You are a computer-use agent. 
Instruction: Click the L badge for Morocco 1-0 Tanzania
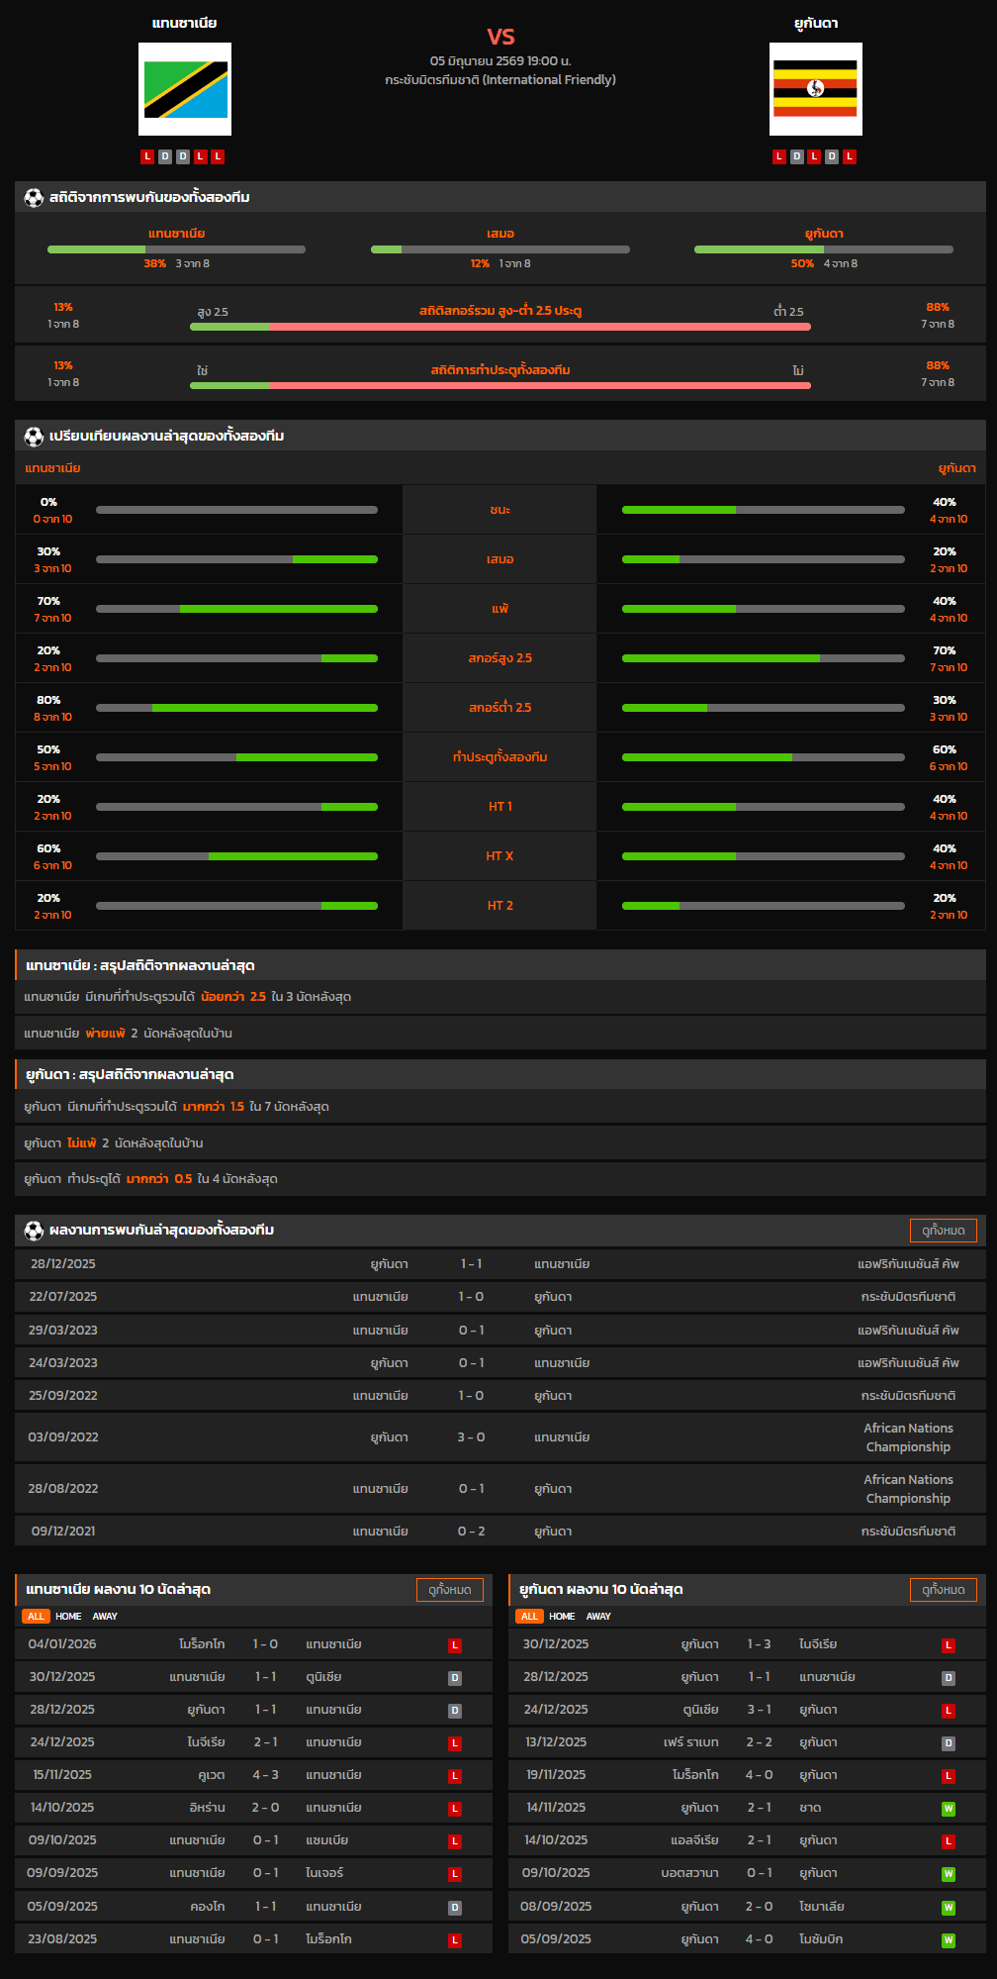point(455,1645)
